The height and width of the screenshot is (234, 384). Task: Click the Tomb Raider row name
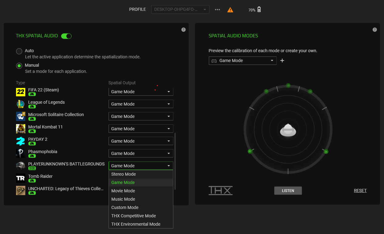40,176
